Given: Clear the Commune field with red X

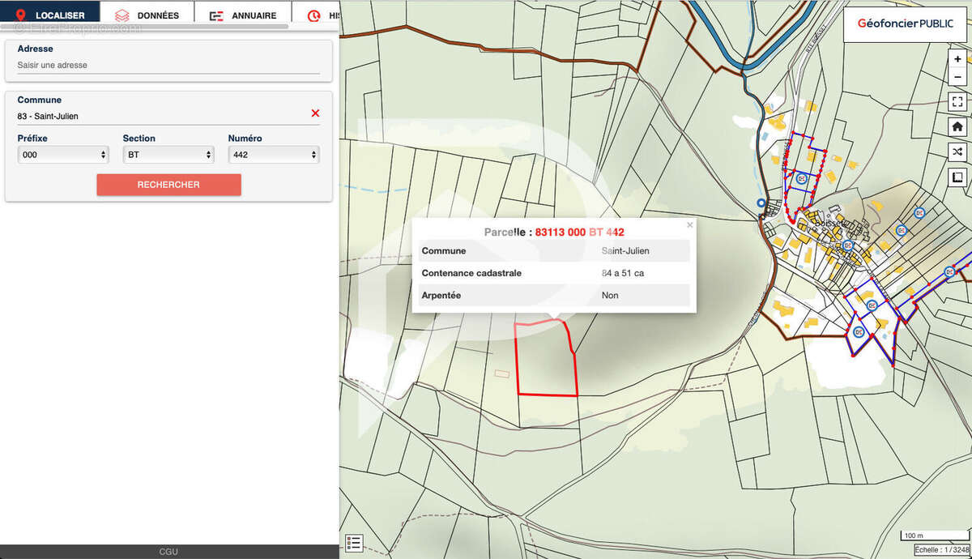Looking at the screenshot, I should [x=315, y=113].
